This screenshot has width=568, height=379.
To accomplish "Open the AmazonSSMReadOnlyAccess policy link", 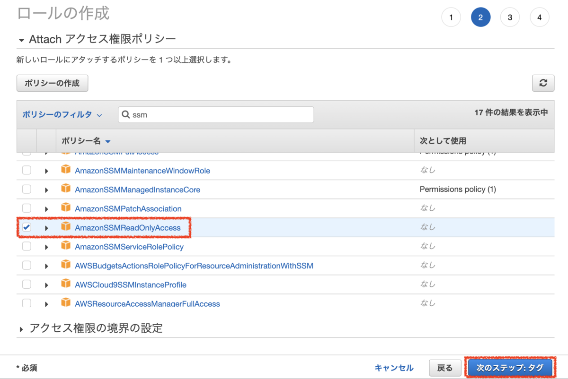I will click(128, 228).
